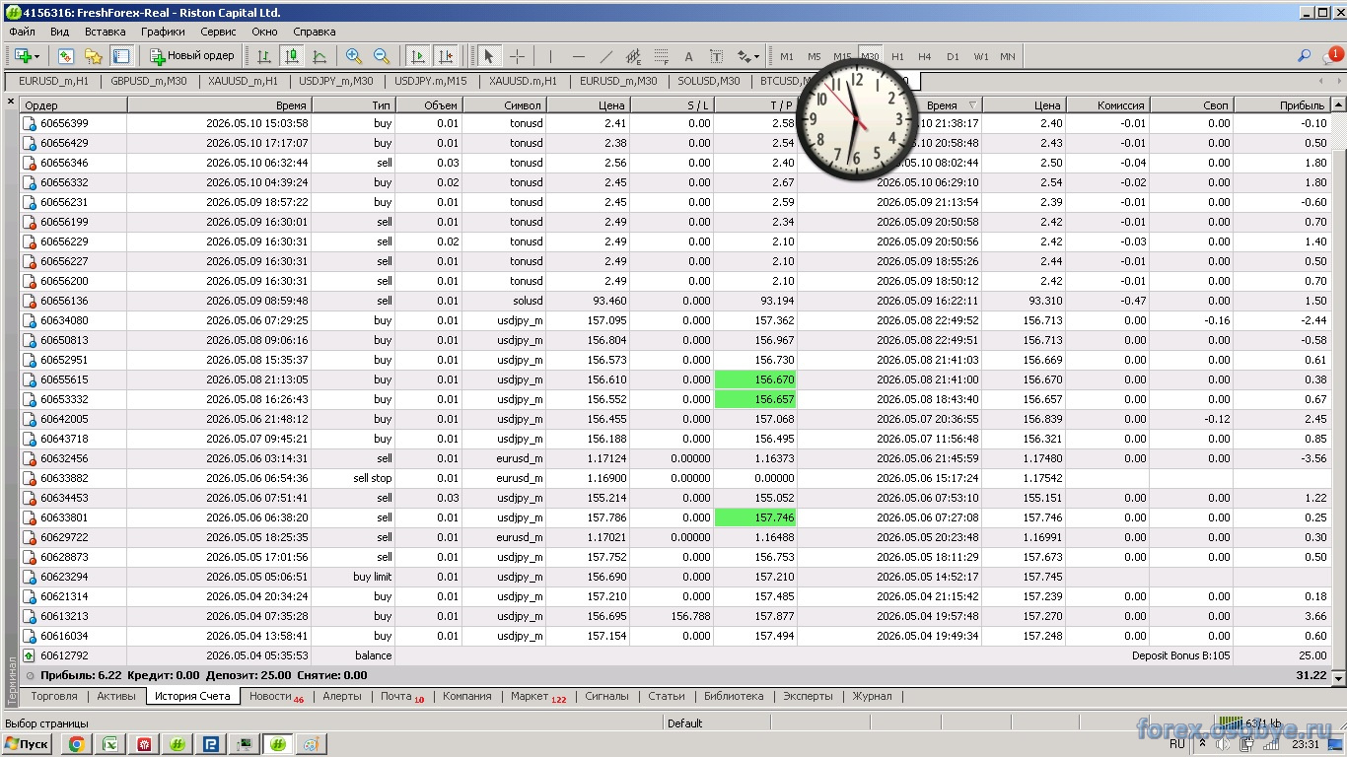Screen dimensions: 1347x757
Task: Toggle the H1 timeframe button
Action: point(897,56)
